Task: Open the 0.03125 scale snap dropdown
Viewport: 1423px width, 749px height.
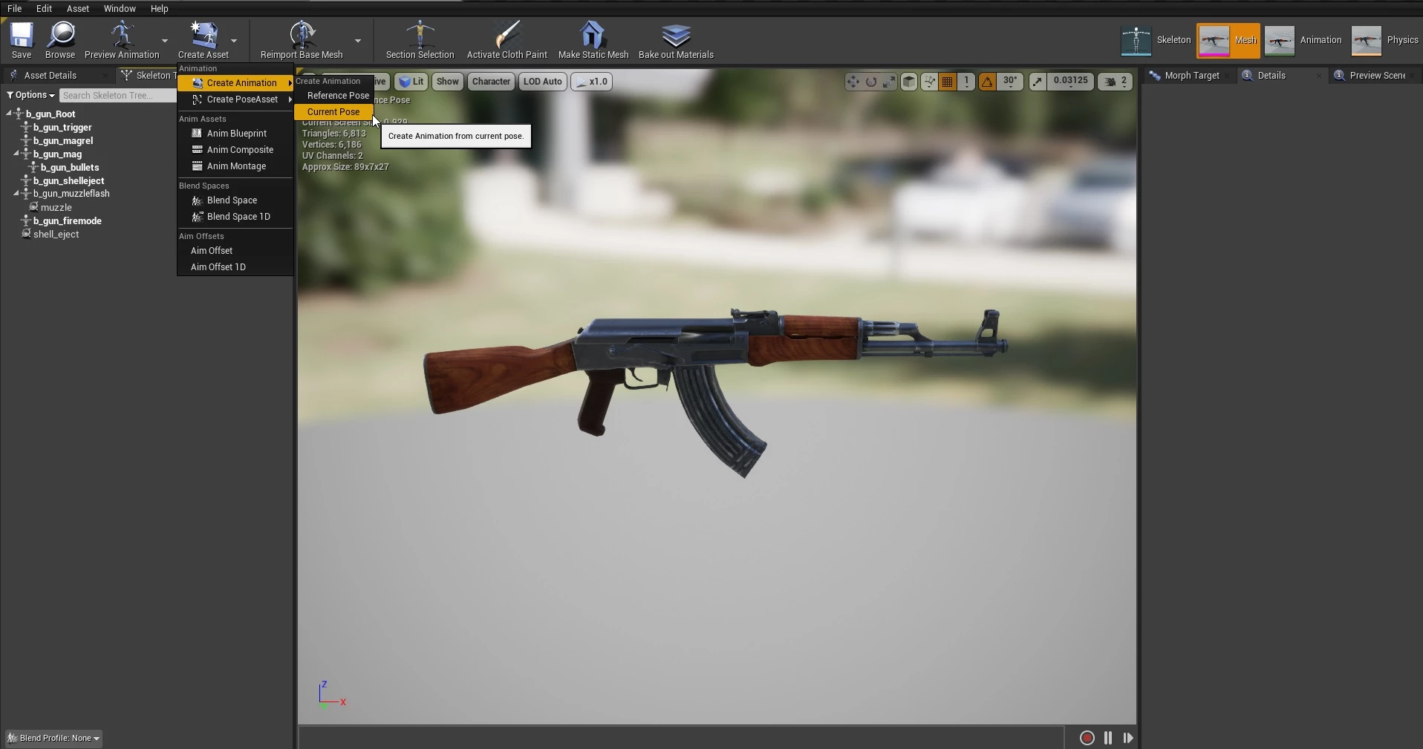Action: 1070,82
